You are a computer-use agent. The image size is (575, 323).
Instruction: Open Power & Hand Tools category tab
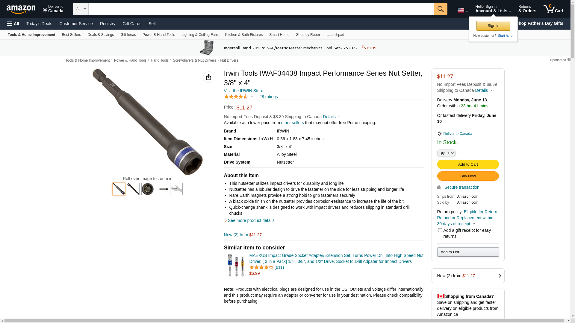coord(158,35)
